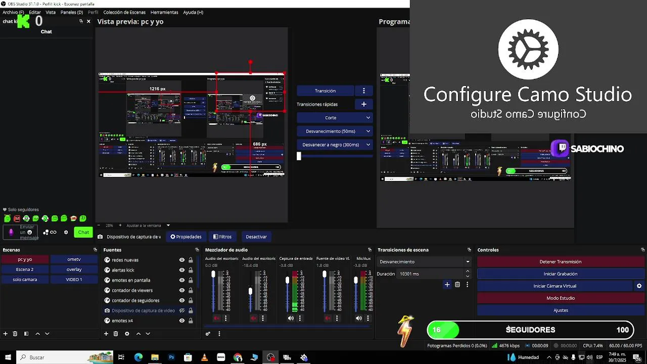647x364 pixels.
Task: Hide the alertas kick source
Action: point(182,270)
